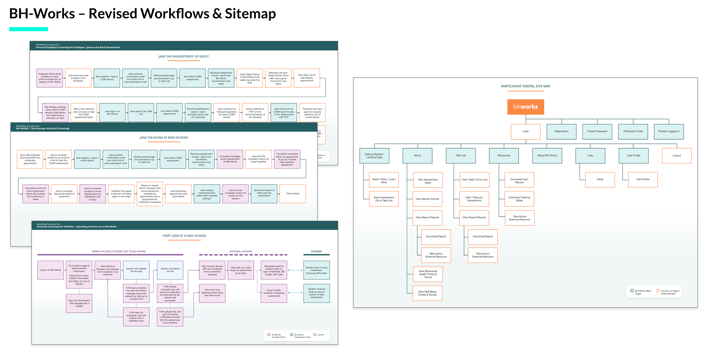
Task: Click the Jane the Phlebotomist at Quest heading
Action: pyautogui.click(x=183, y=57)
